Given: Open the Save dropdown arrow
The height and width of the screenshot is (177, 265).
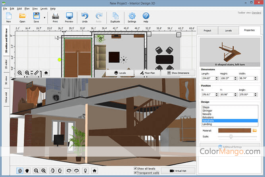Looking at the screenshot, I should point(44,18).
